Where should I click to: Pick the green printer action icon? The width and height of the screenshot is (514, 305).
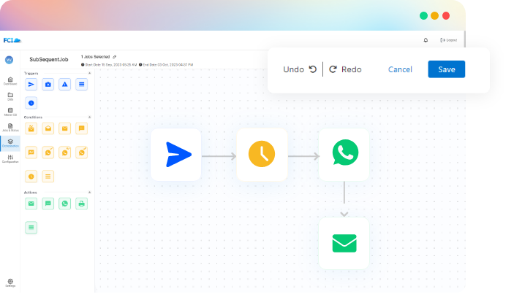(81, 204)
